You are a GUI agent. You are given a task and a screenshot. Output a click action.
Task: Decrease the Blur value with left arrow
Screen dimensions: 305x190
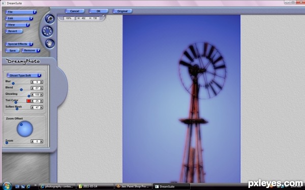33,82
